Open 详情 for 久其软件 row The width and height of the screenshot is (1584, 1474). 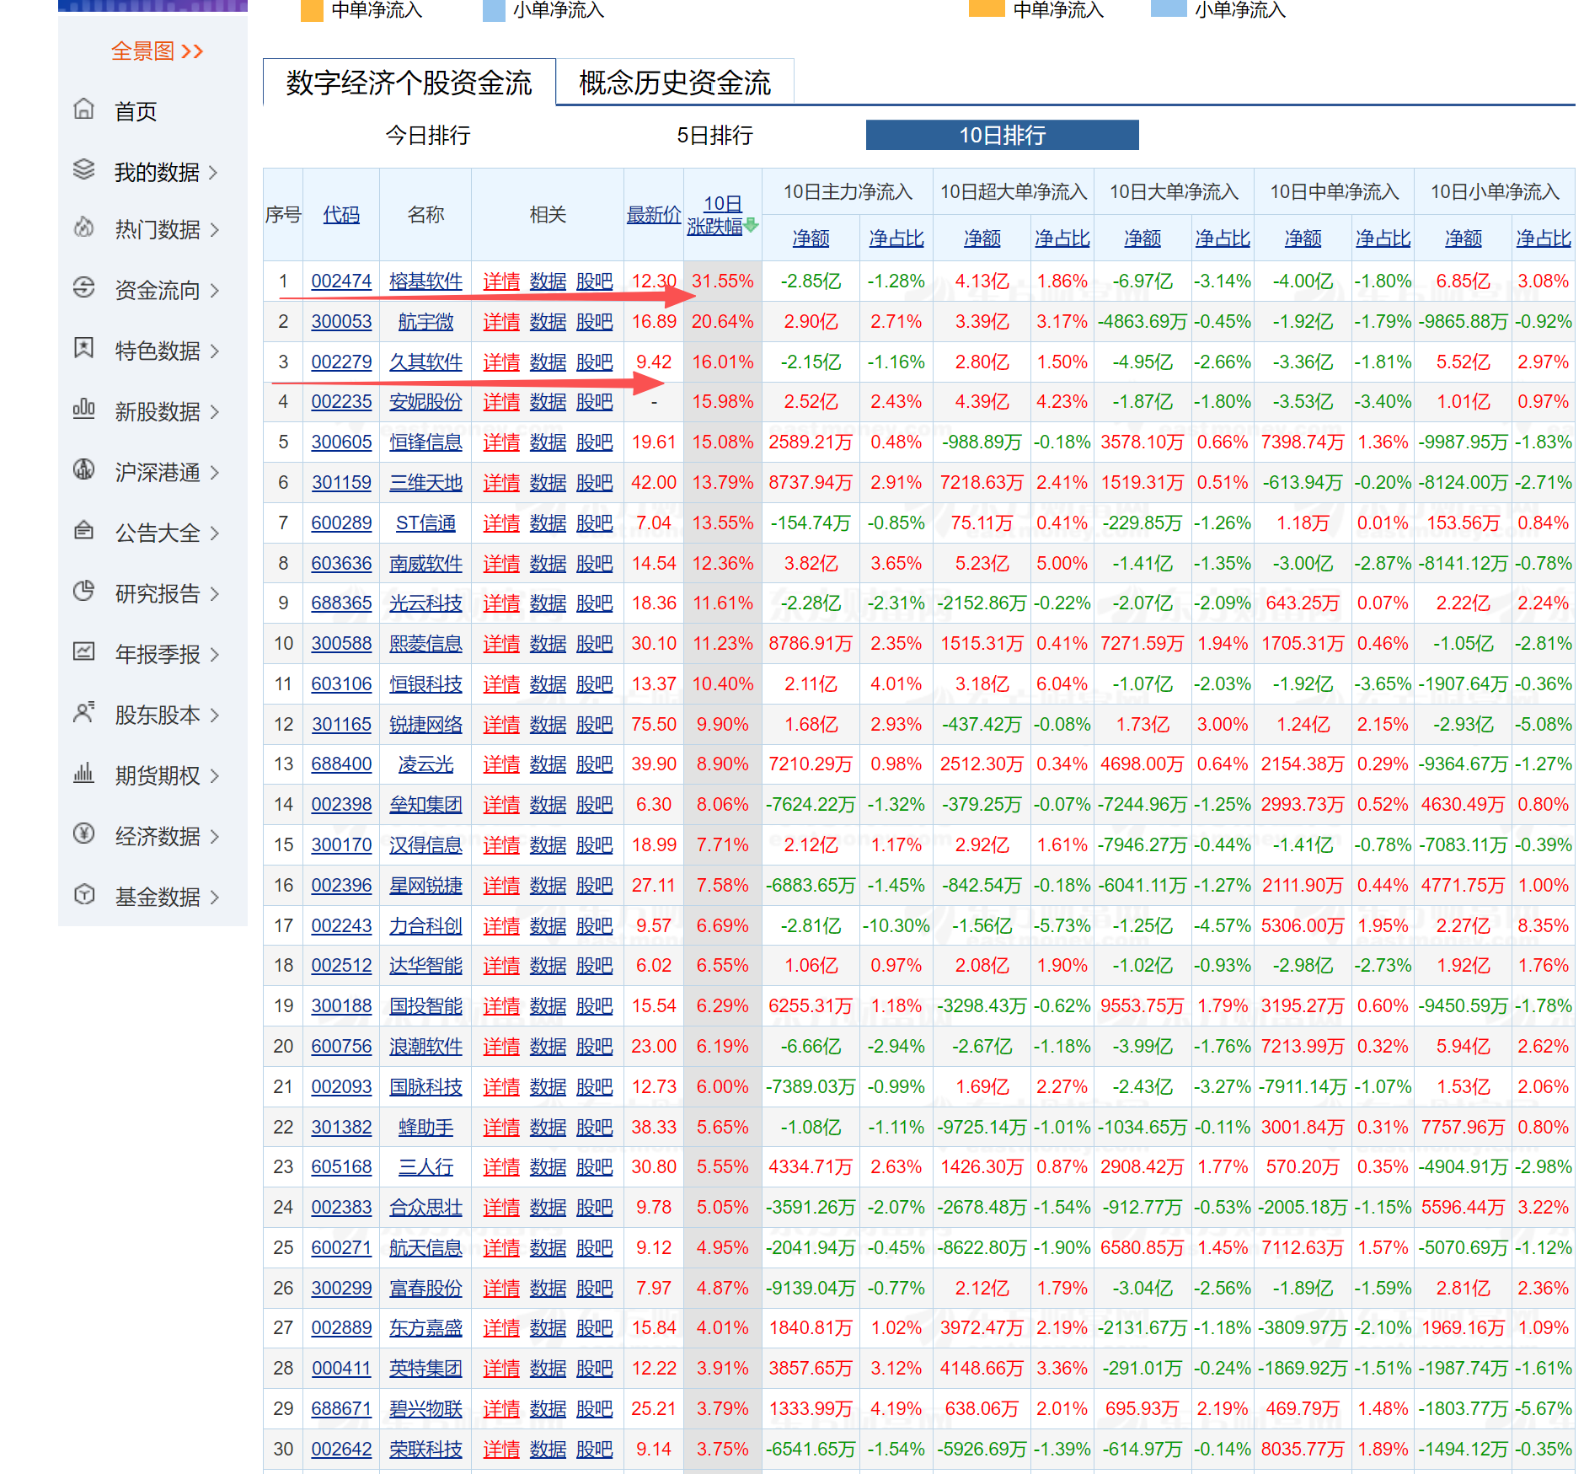coord(501,362)
